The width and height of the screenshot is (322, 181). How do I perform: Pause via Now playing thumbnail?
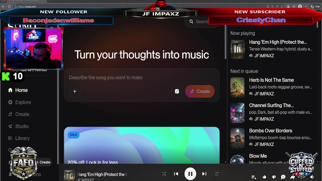pyautogui.click(x=237, y=49)
